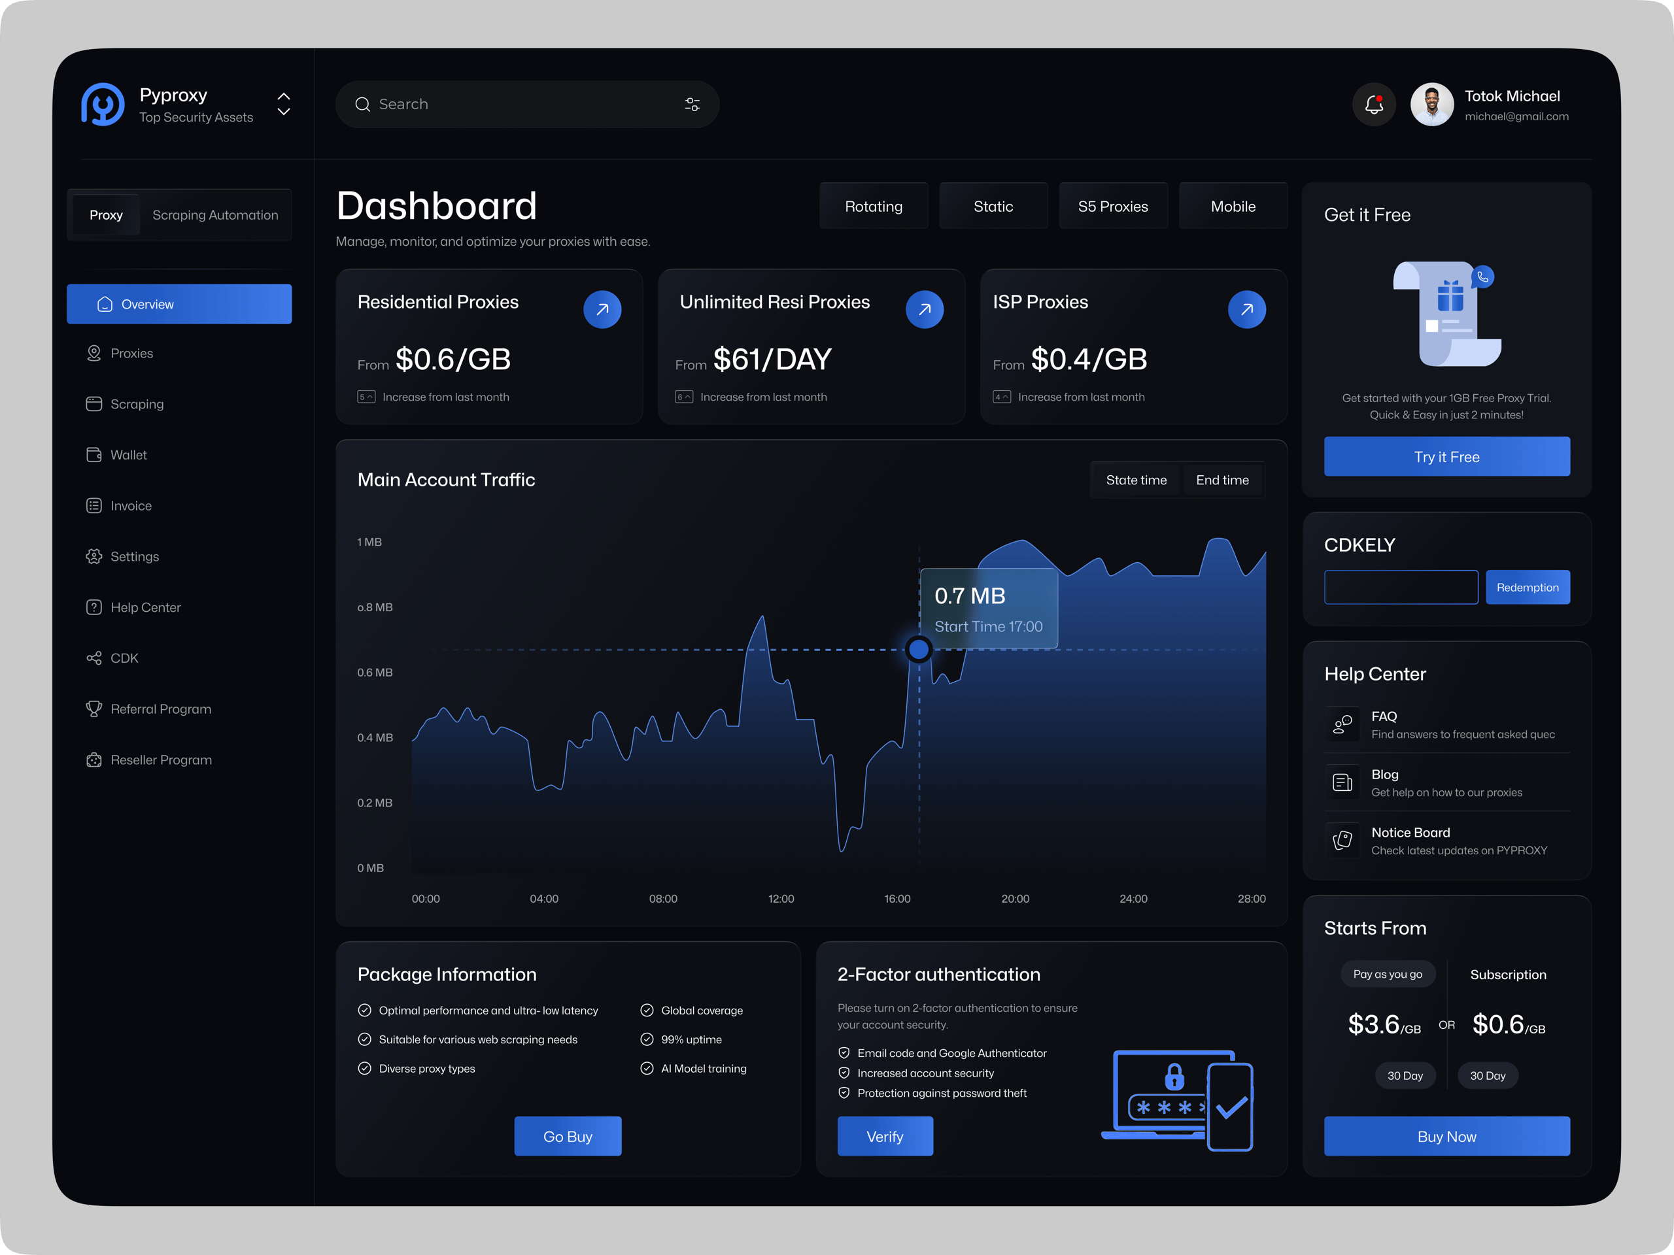Click the Try it Free button
Viewport: 1674px width, 1255px height.
click(x=1446, y=457)
